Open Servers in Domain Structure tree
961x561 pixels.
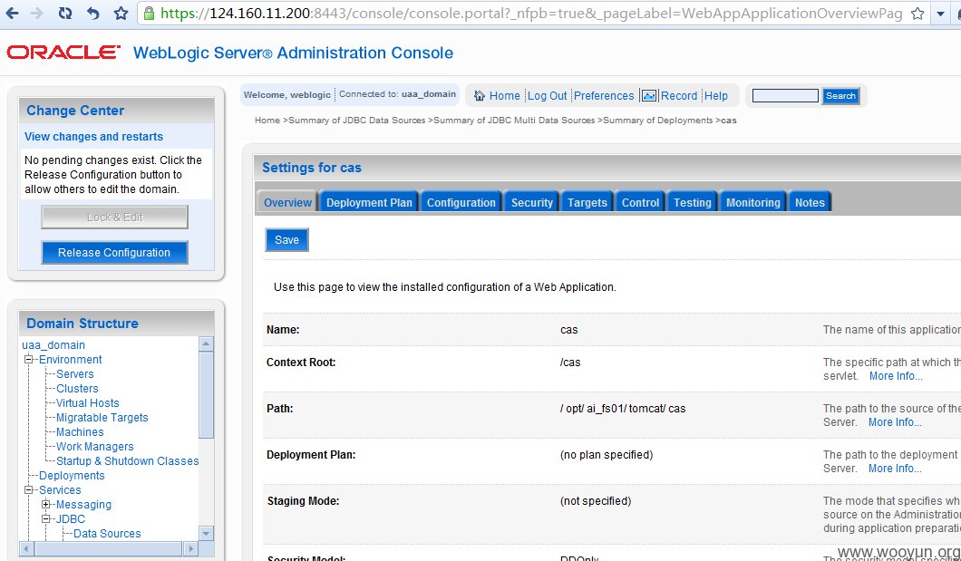pos(74,374)
